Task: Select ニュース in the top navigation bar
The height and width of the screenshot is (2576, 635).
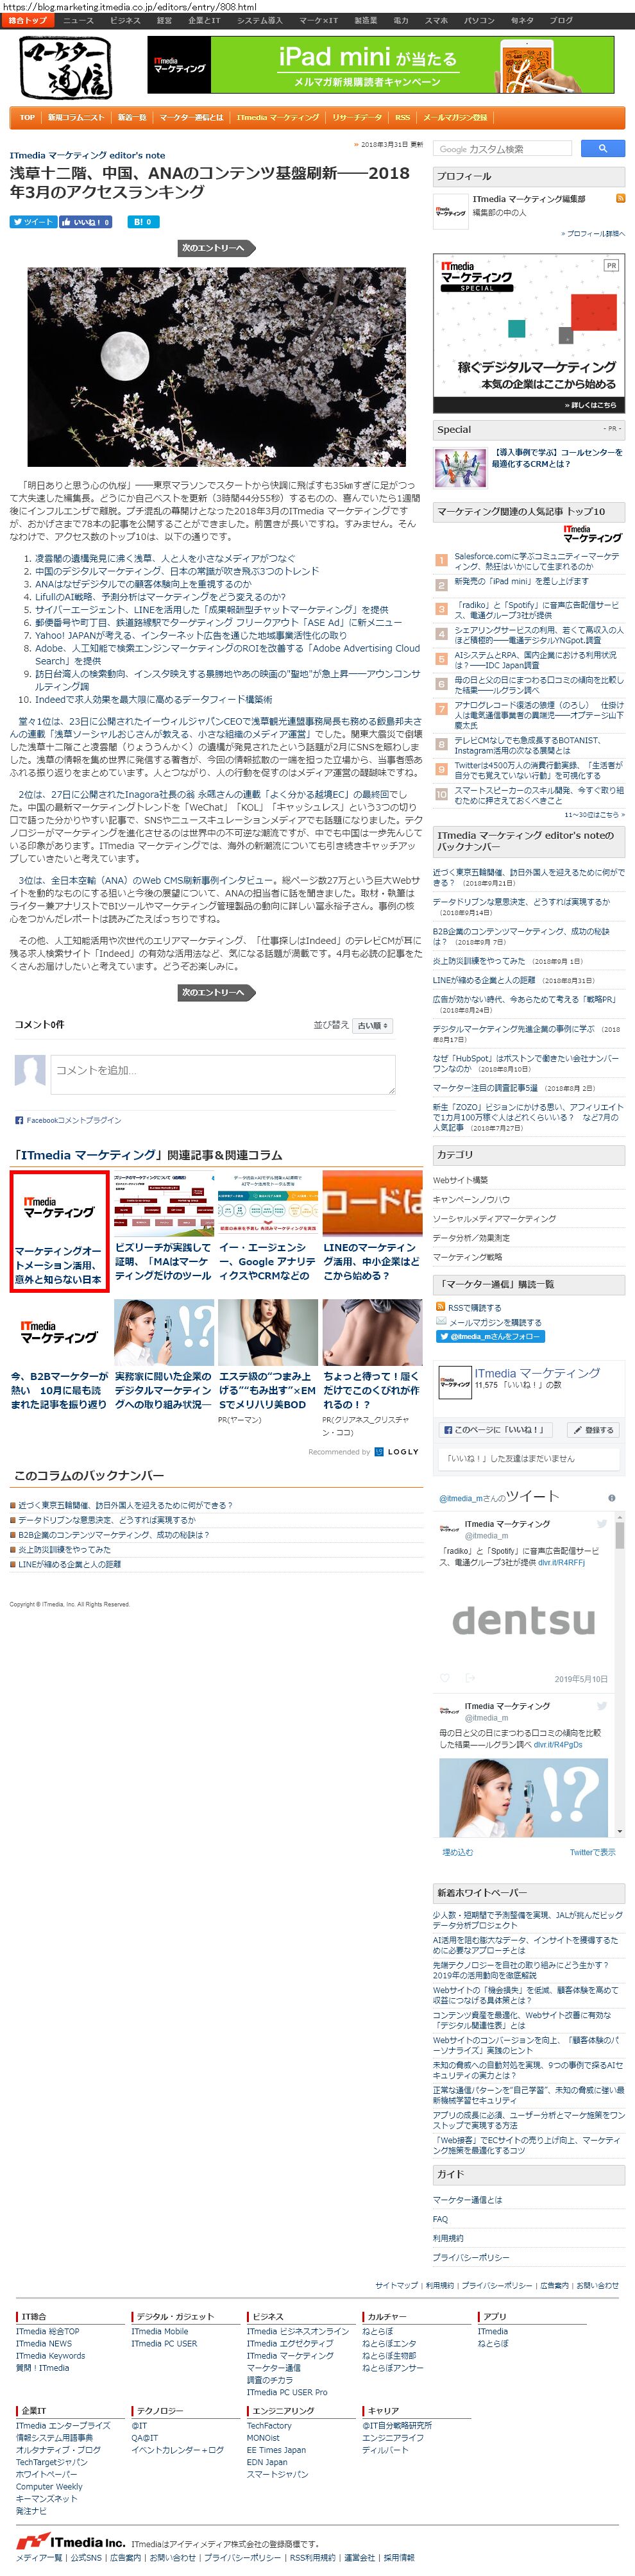Action: pos(78,20)
